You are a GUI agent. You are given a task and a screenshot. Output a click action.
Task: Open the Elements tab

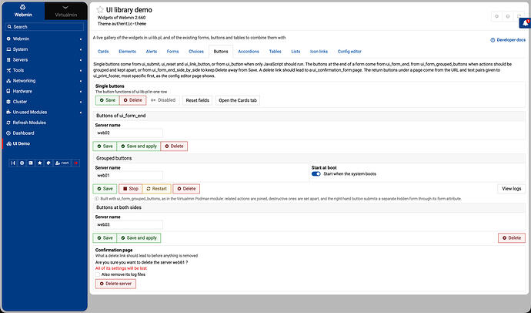[127, 52]
